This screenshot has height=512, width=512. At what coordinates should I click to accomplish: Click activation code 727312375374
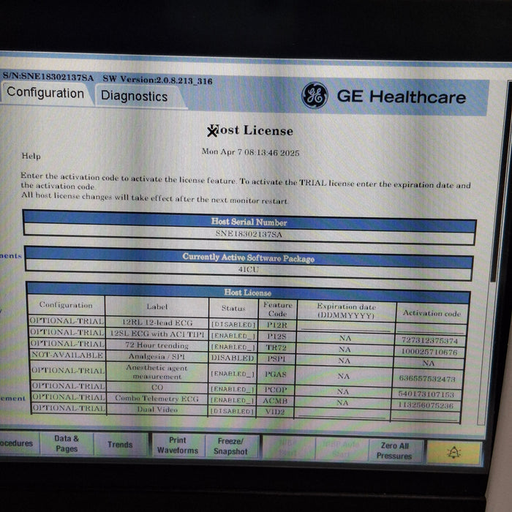(x=429, y=341)
